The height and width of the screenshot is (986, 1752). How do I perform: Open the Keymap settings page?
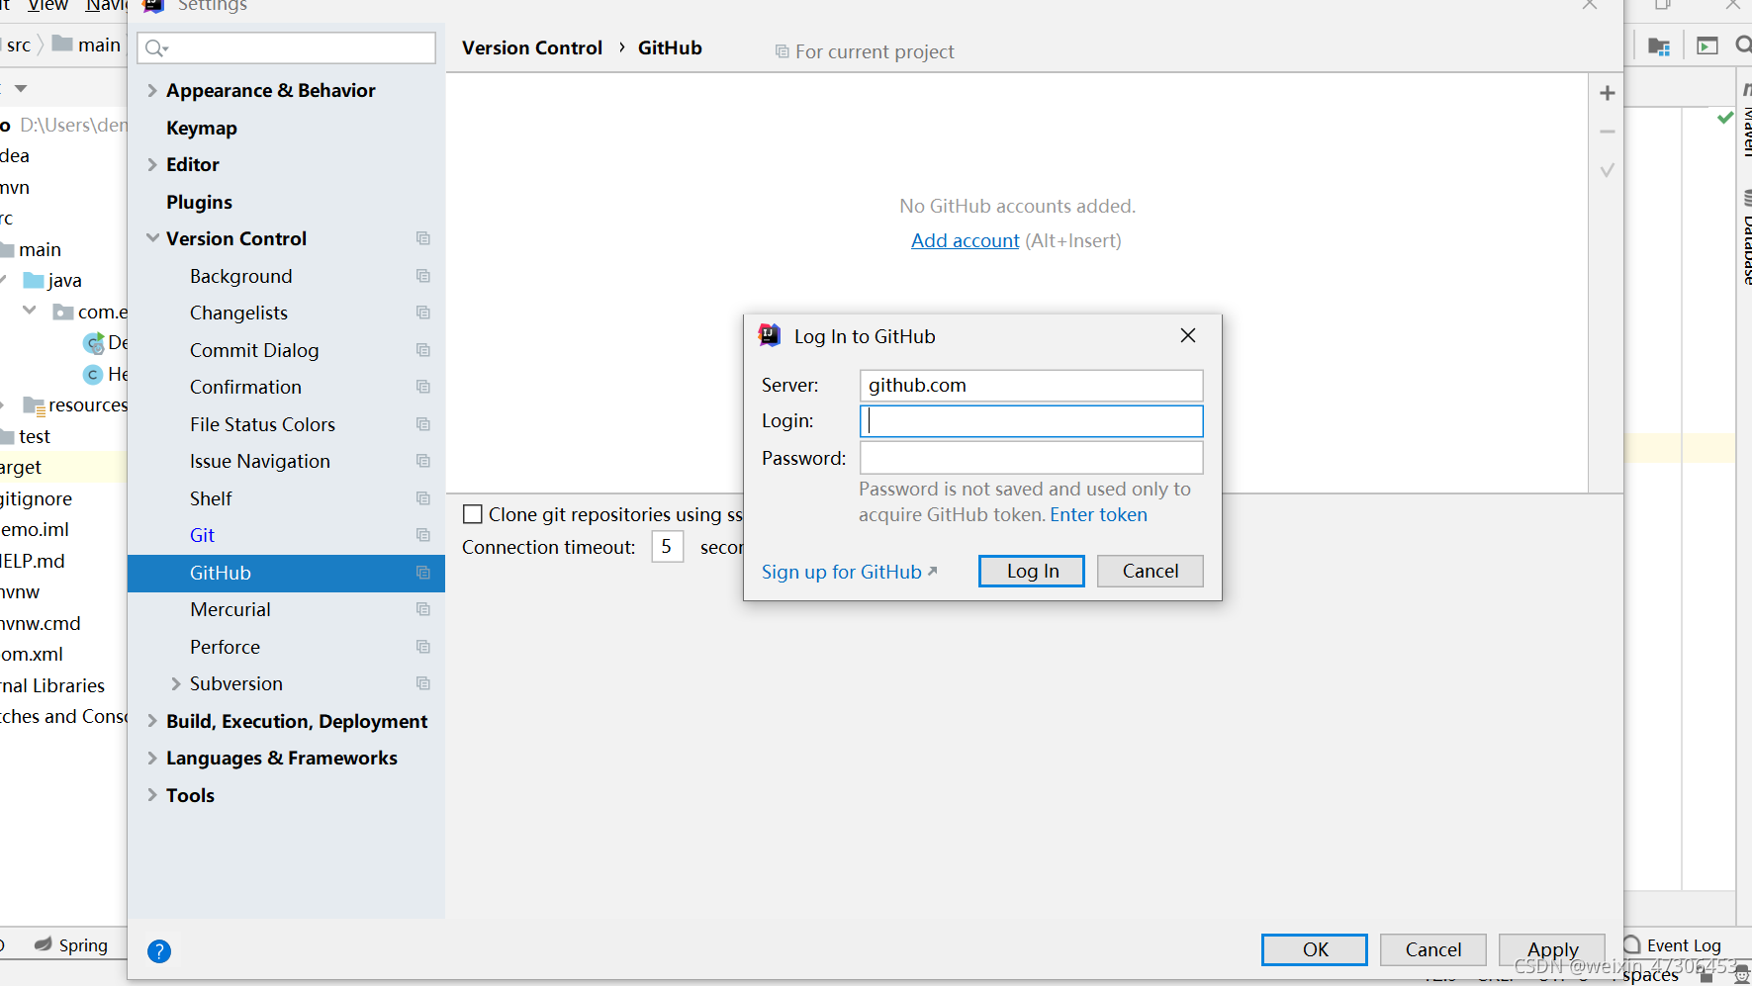pyautogui.click(x=202, y=128)
